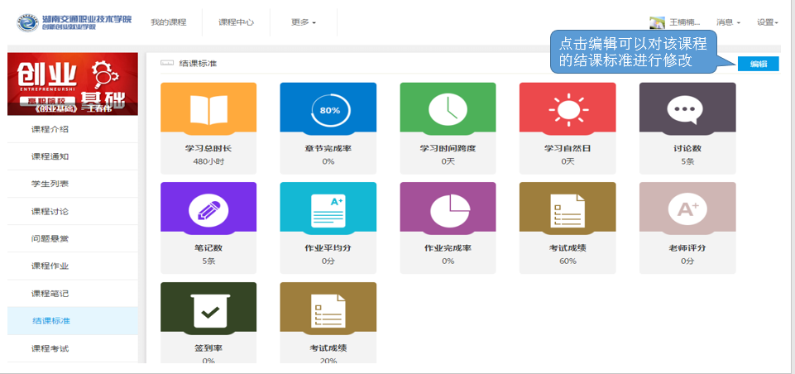Open the speech bubble 讨论数 tile
The image size is (795, 374).
(687, 108)
